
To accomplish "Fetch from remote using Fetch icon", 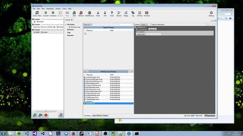I will pyautogui.click(x=98, y=14).
